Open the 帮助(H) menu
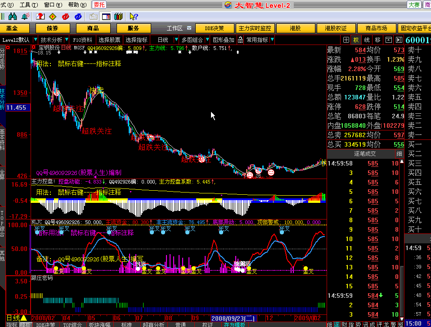Image resolution: width=431 pixels, height=327 pixels. [x=77, y=5]
